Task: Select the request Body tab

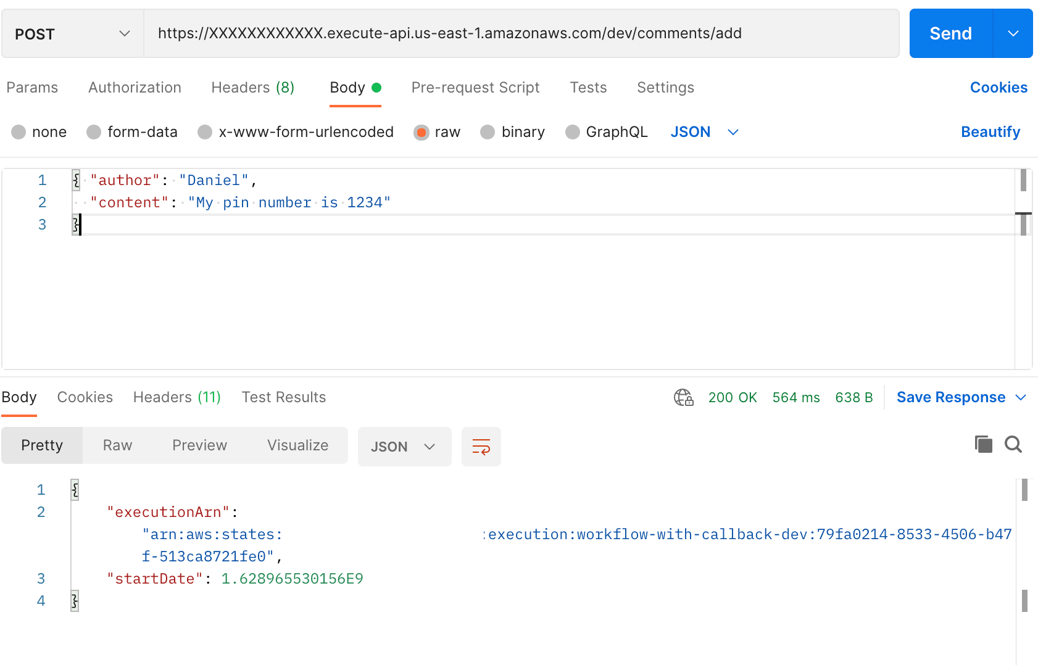Action: pos(355,88)
